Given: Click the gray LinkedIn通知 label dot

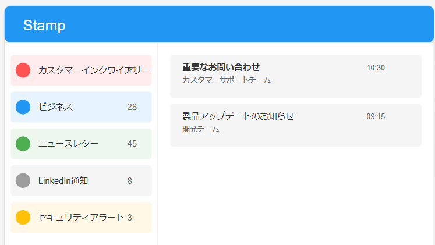Looking at the screenshot, I should tap(23, 180).
